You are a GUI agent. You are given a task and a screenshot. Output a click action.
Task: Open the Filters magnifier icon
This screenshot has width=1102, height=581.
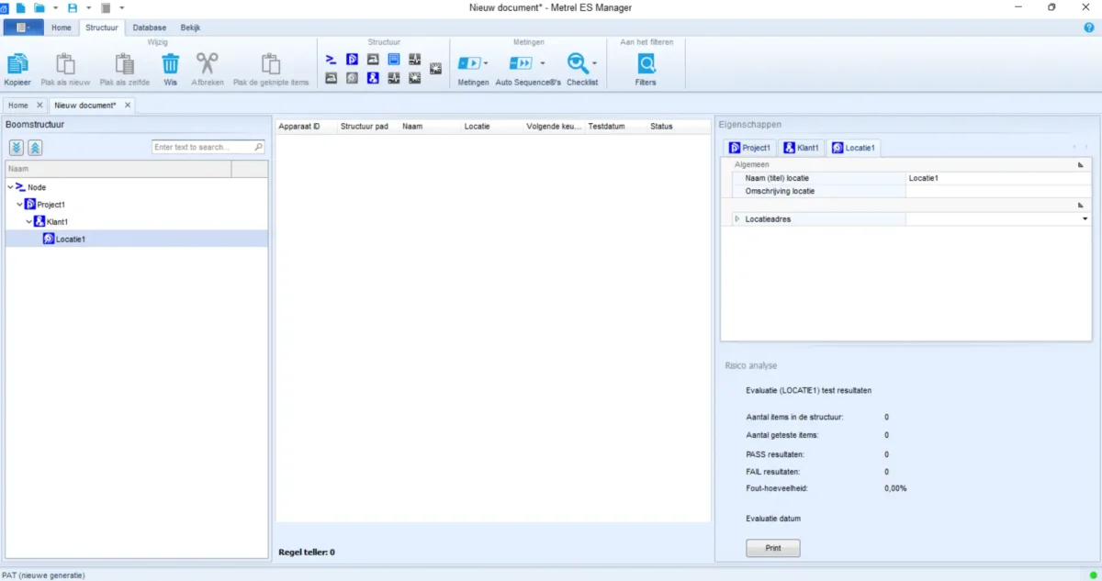[x=646, y=63]
